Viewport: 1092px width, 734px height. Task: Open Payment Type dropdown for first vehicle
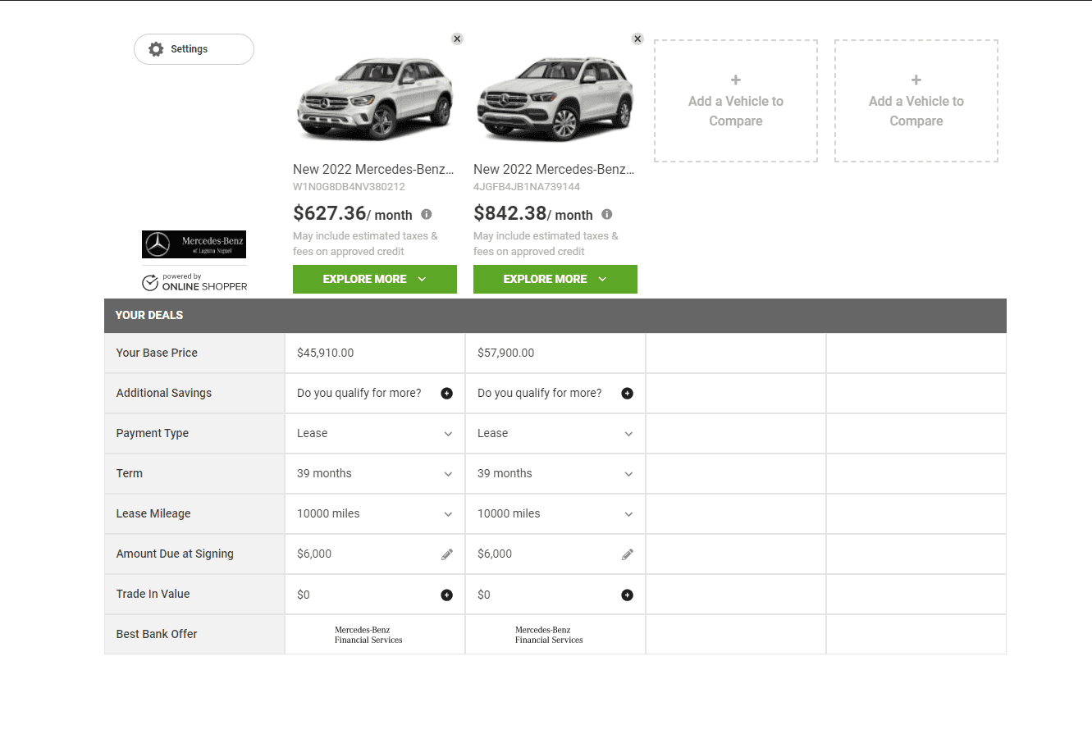click(x=375, y=433)
